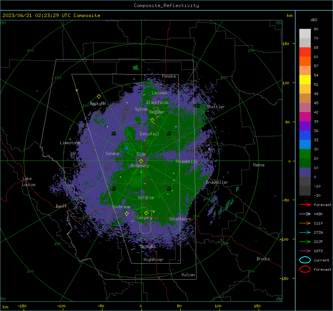Click the Airdrie map label
The height and width of the screenshot is (311, 333).
[x=146, y=197]
